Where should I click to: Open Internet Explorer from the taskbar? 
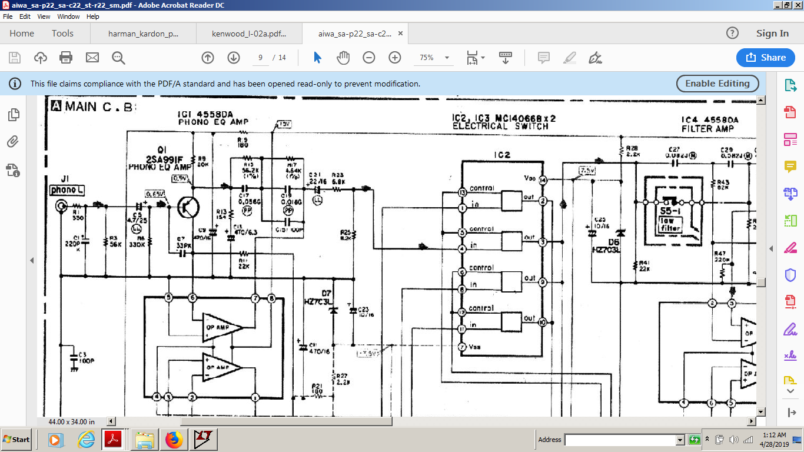(x=87, y=440)
